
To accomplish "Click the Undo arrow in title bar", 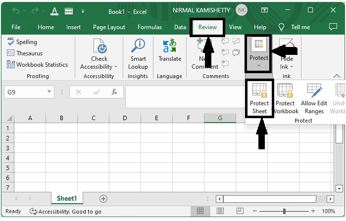I will coord(16,10).
